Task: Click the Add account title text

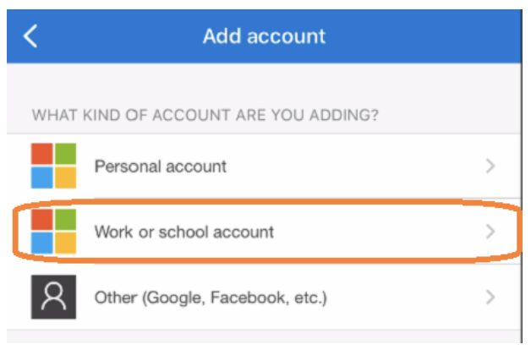Action: [264, 36]
